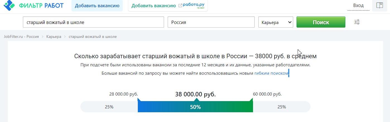
Task: Click the right 60 000 руб. marker triangle
Action: coord(251,99)
